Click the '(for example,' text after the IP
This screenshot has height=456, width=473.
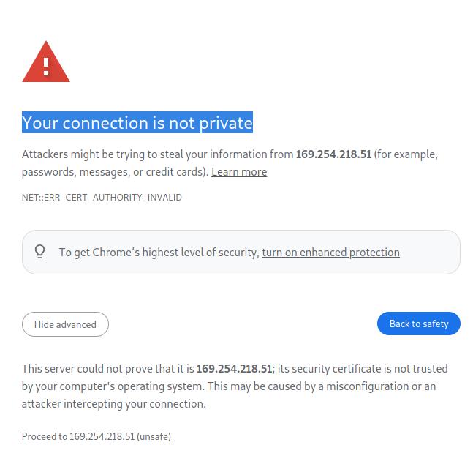tap(406, 154)
